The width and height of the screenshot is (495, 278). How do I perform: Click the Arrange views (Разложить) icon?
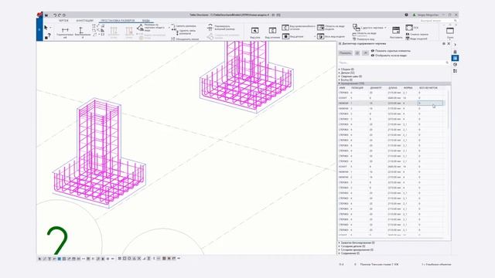tap(396, 31)
